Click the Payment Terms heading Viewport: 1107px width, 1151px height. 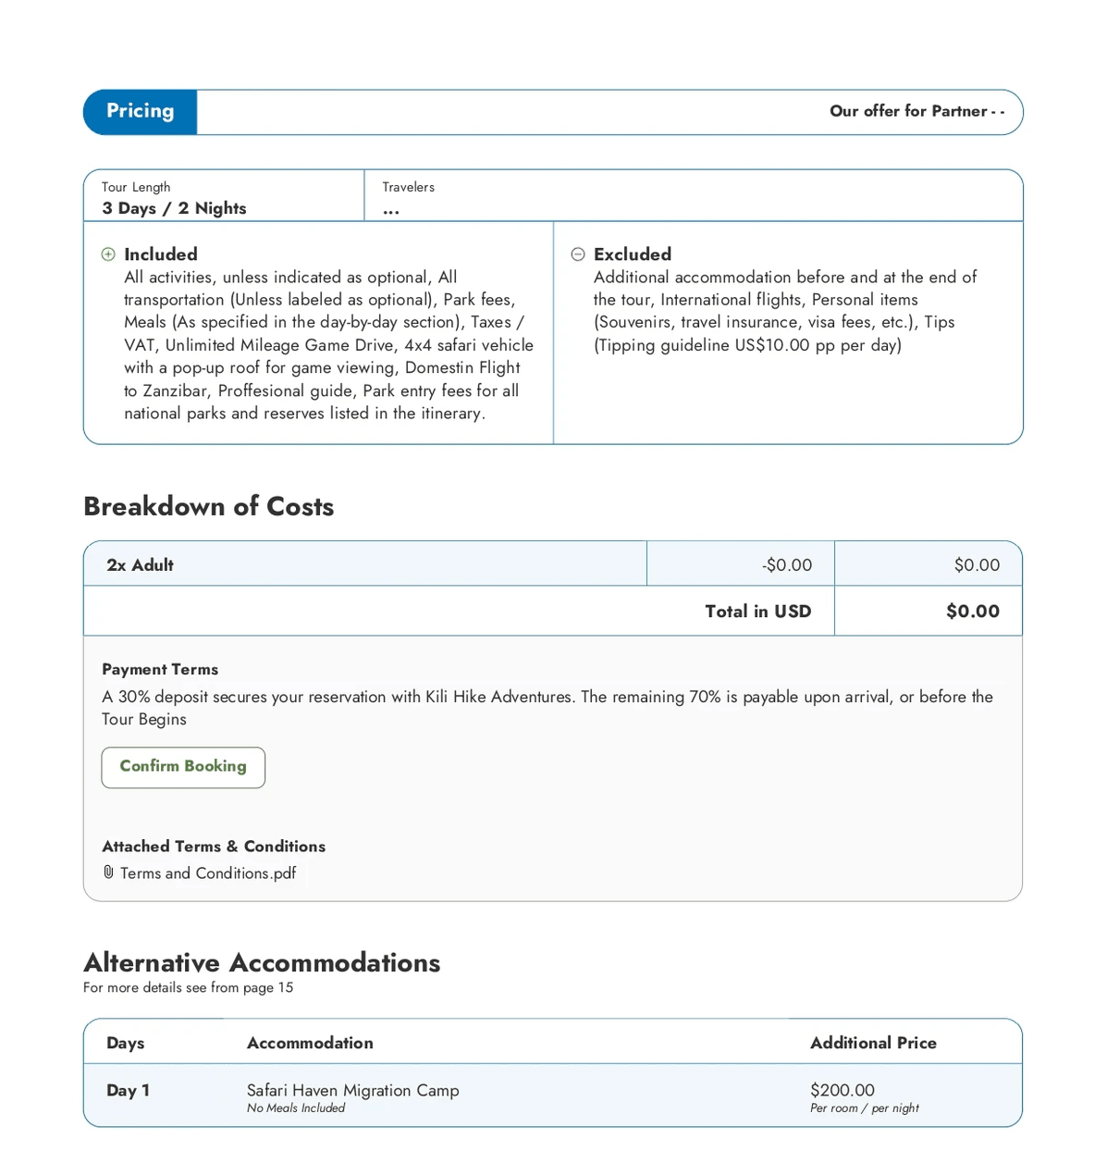tap(160, 670)
